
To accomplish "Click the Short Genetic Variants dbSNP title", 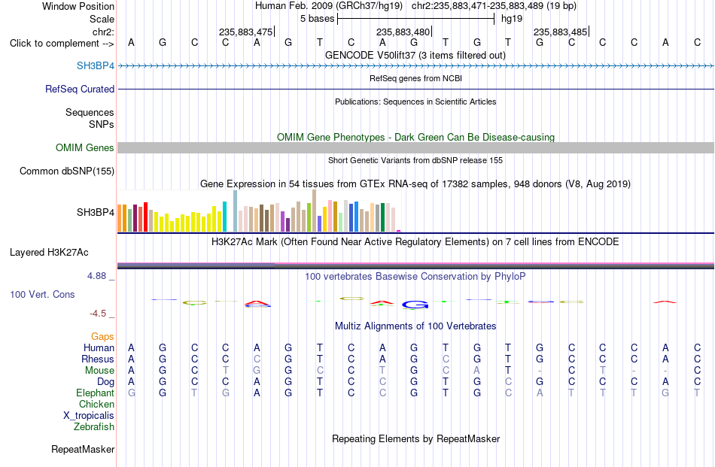I will coord(415,160).
